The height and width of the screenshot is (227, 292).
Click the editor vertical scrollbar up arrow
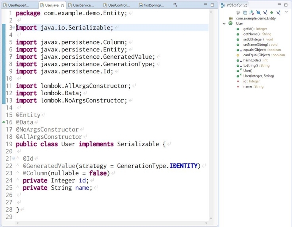[x=211, y=12]
